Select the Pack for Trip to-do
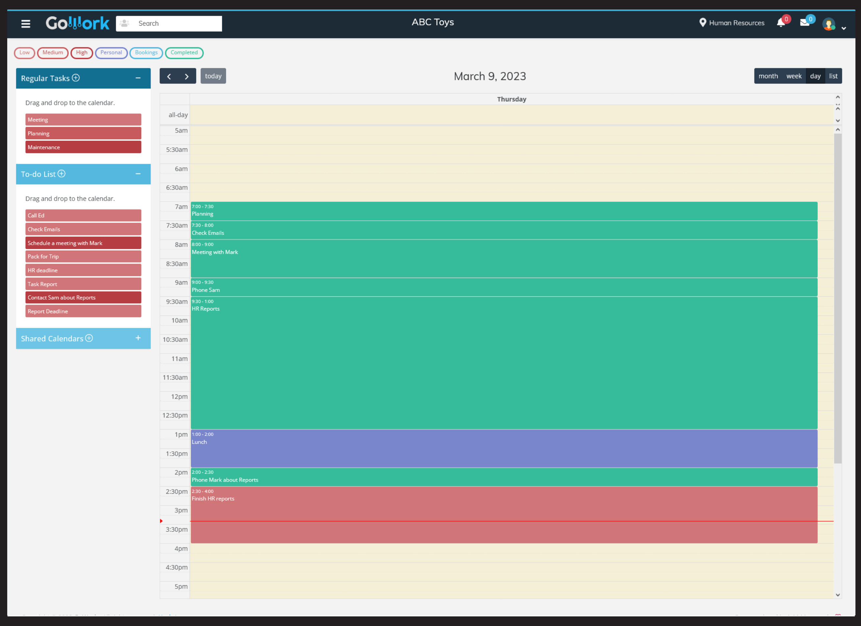Viewport: 861px width, 626px height. (x=83, y=256)
